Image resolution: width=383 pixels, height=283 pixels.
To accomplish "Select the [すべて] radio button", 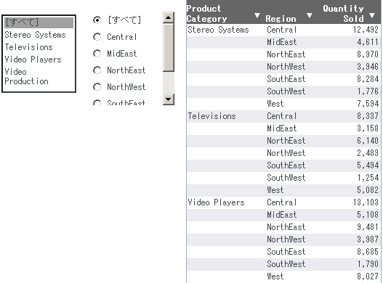I will coord(97,20).
